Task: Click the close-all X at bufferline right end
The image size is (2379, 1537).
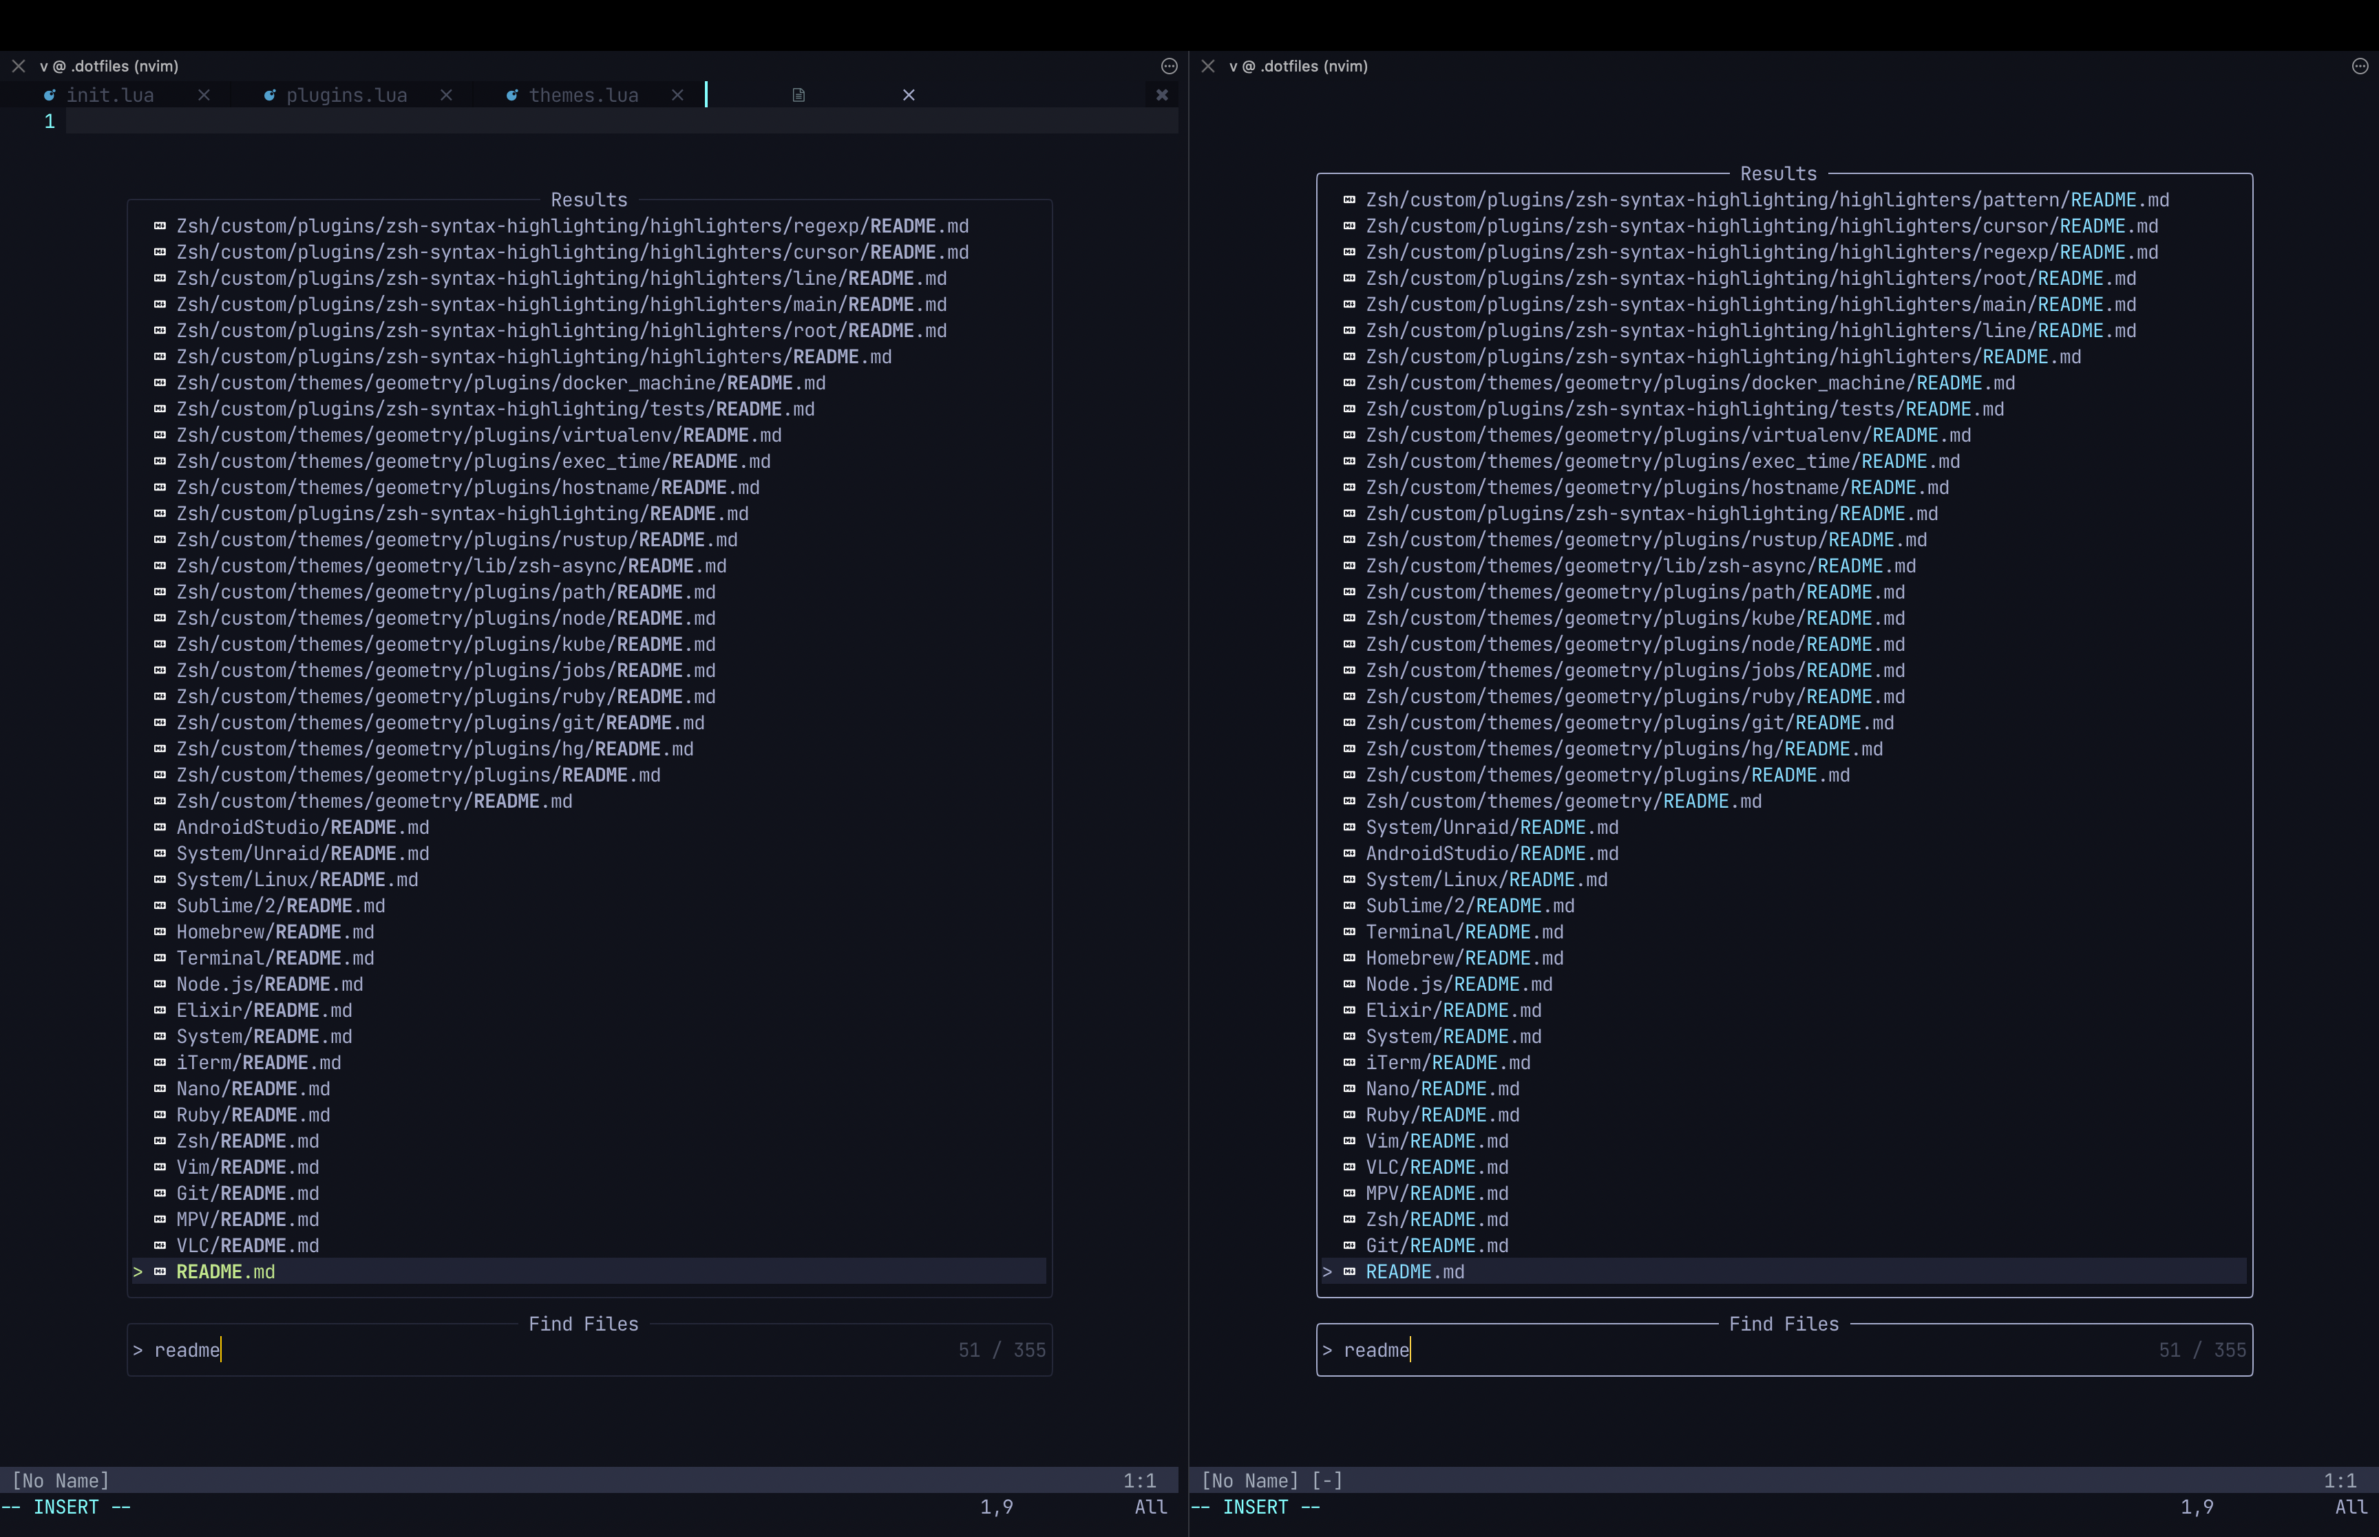Action: pyautogui.click(x=1162, y=95)
